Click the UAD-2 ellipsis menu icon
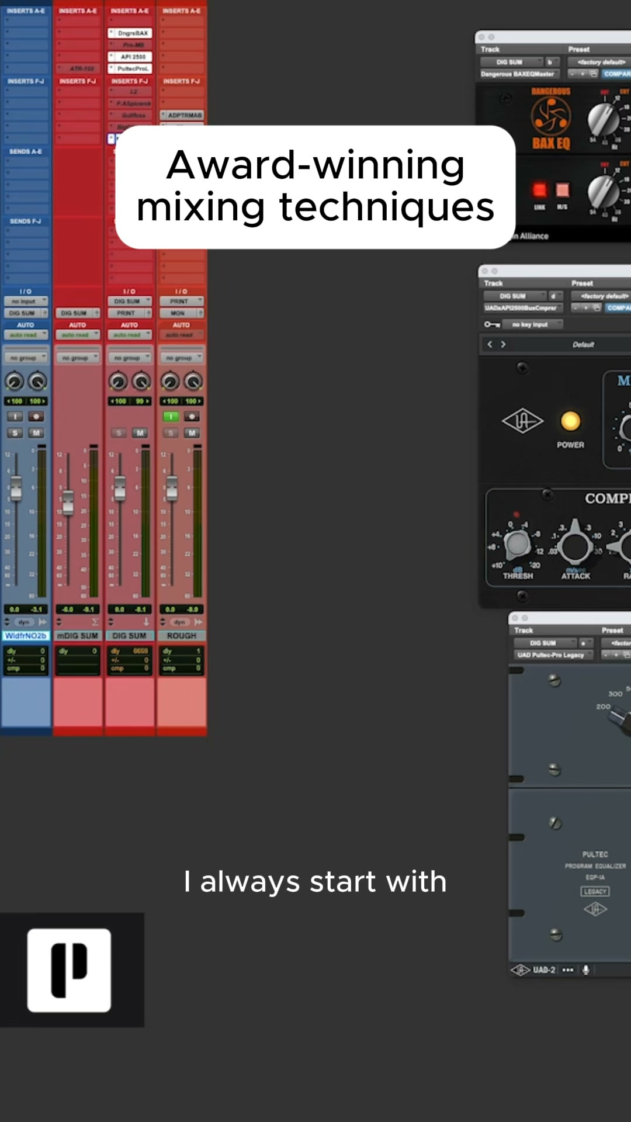The image size is (631, 1122). (567, 970)
